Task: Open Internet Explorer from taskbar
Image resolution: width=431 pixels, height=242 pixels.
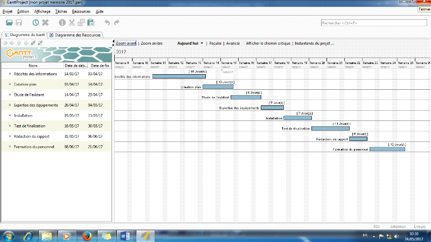Action: pyautogui.click(x=29, y=236)
